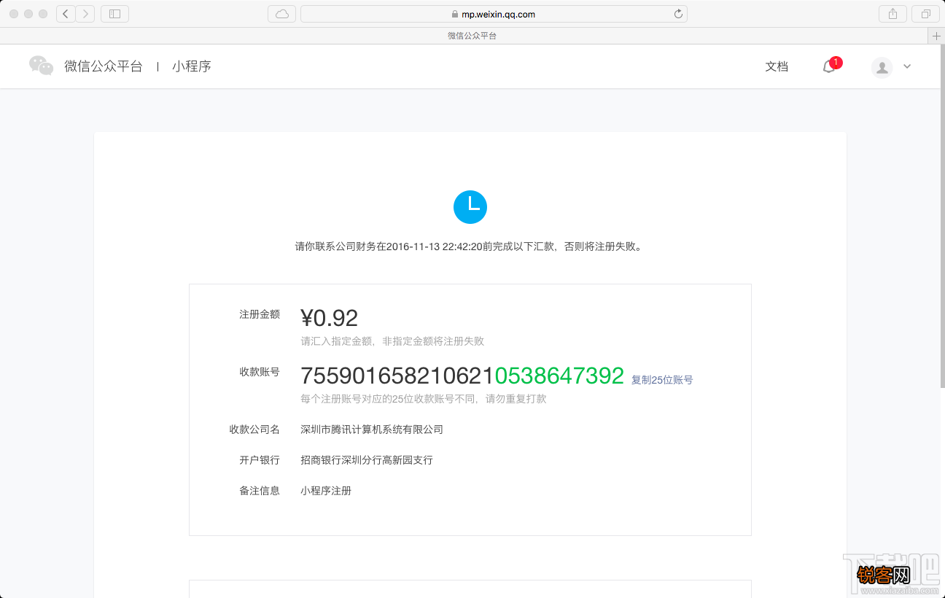
Task: Click the blue clock status icon
Action: click(x=470, y=206)
